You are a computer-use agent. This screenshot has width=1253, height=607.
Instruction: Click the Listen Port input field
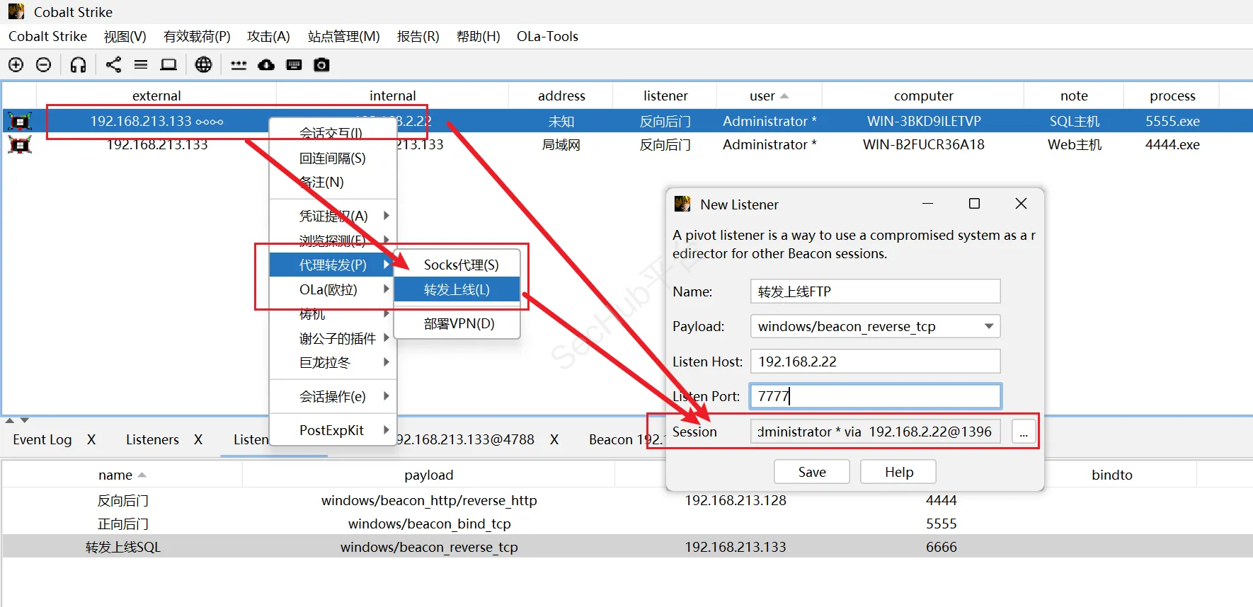(875, 396)
